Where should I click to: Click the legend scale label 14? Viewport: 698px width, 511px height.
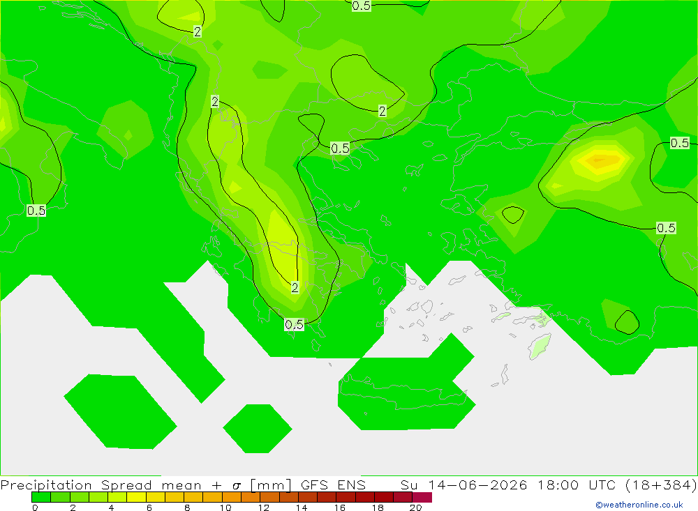click(x=302, y=508)
